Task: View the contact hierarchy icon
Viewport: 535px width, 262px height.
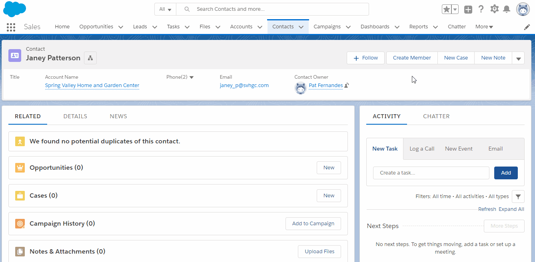Action: pyautogui.click(x=90, y=58)
